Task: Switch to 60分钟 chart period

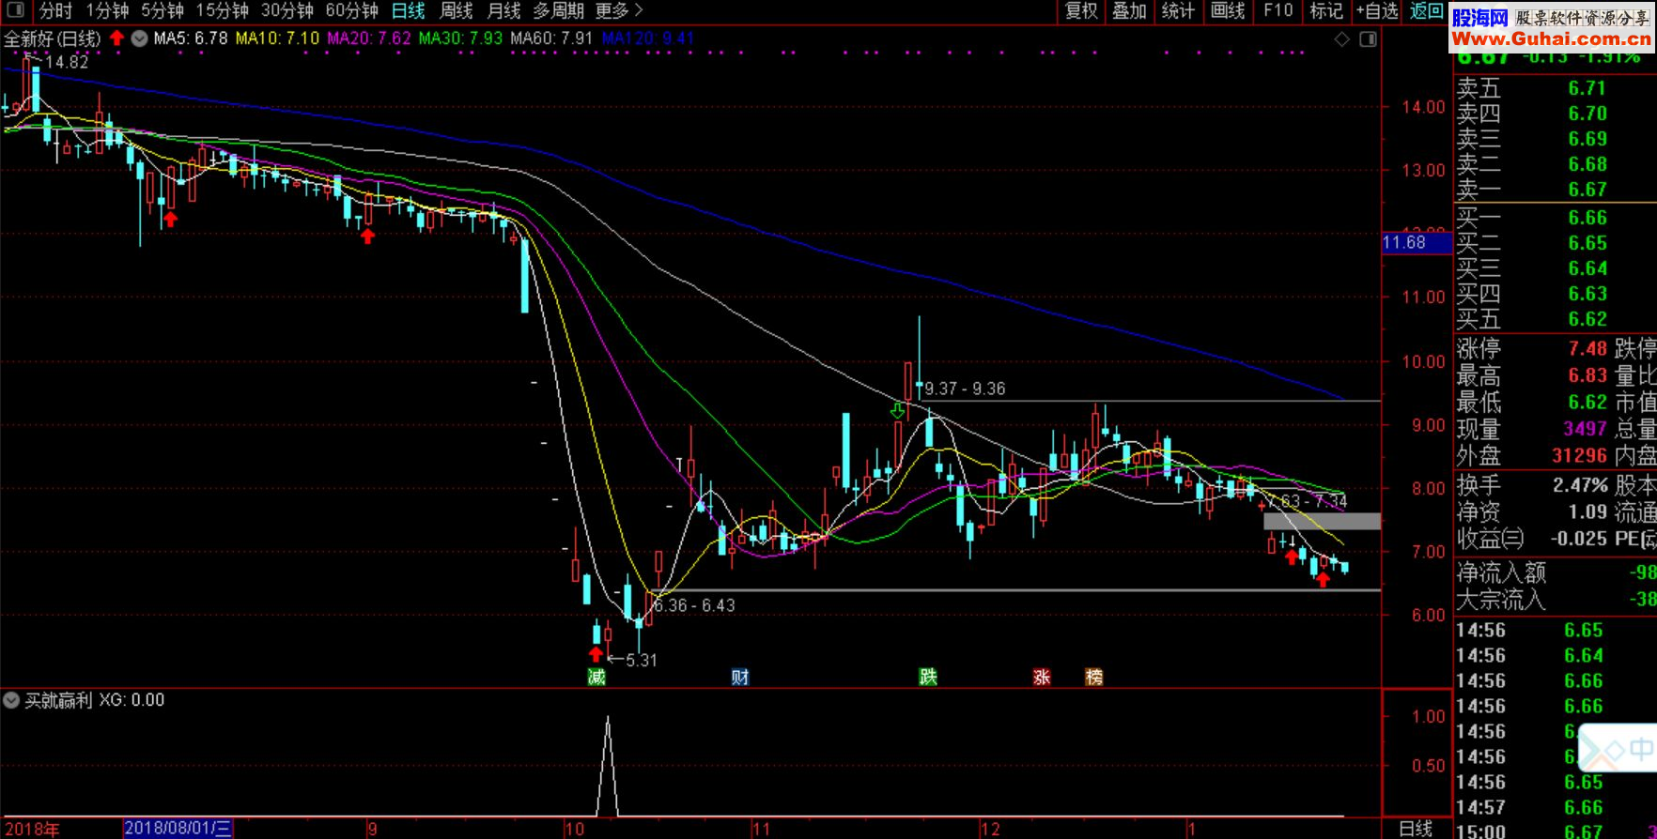Action: click(x=352, y=11)
